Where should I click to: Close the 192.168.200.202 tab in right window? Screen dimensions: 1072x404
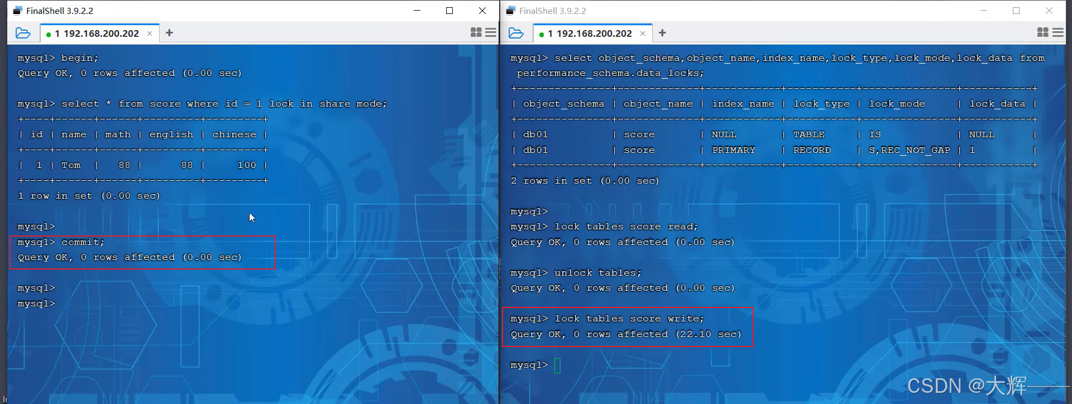coord(643,33)
